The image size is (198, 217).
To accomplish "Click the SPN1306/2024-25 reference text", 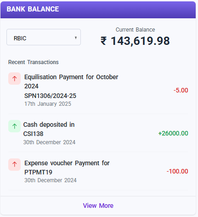I will point(50,96).
